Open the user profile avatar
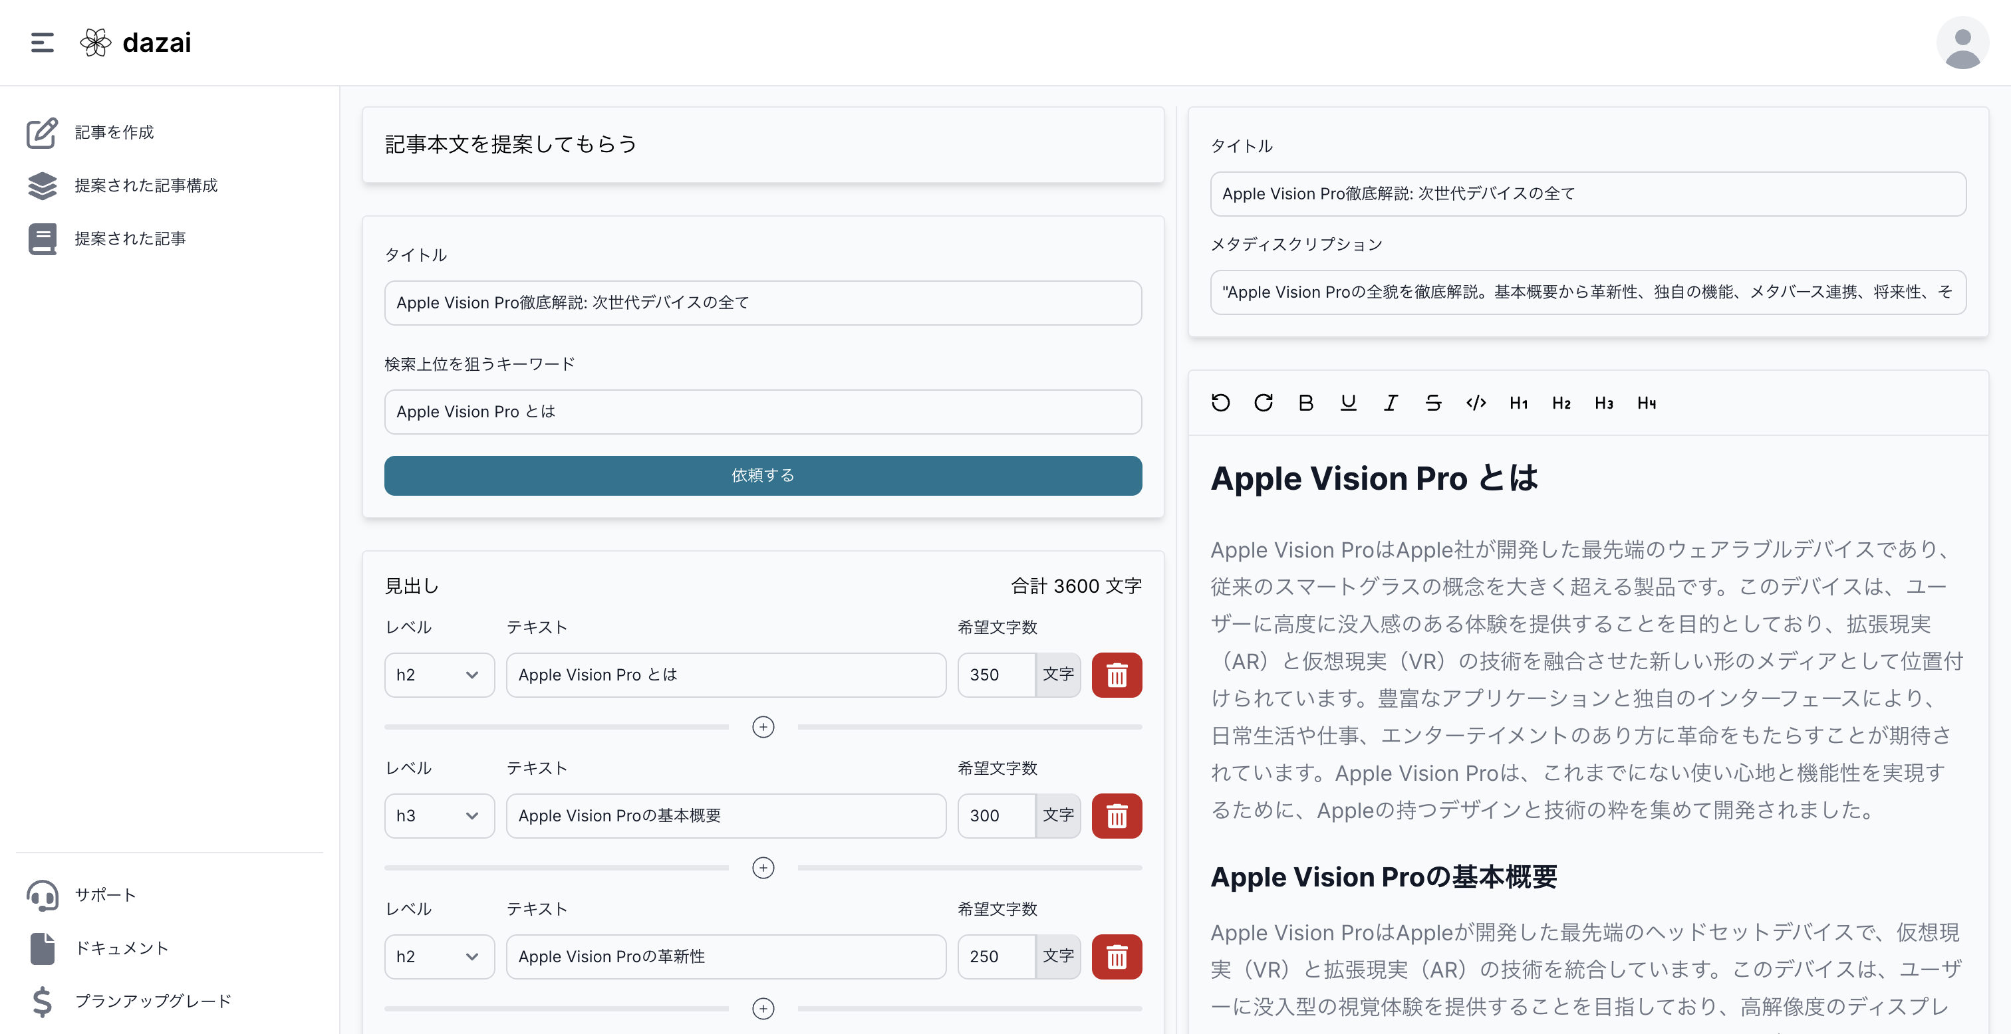Viewport: 2011px width, 1034px height. (1962, 44)
